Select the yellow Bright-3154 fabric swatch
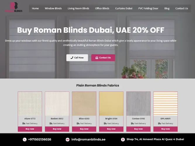The height and width of the screenshot is (146, 195). coord(111,104)
